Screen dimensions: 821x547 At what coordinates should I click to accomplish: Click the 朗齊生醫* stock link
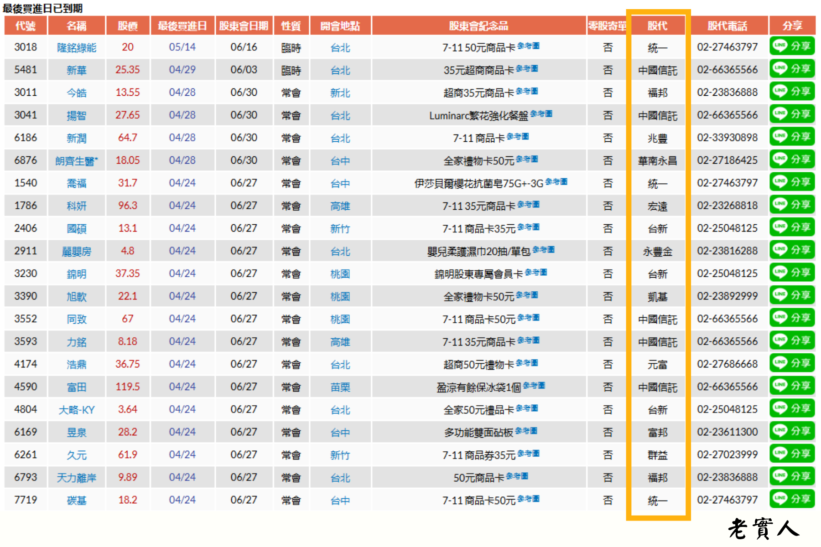77,160
